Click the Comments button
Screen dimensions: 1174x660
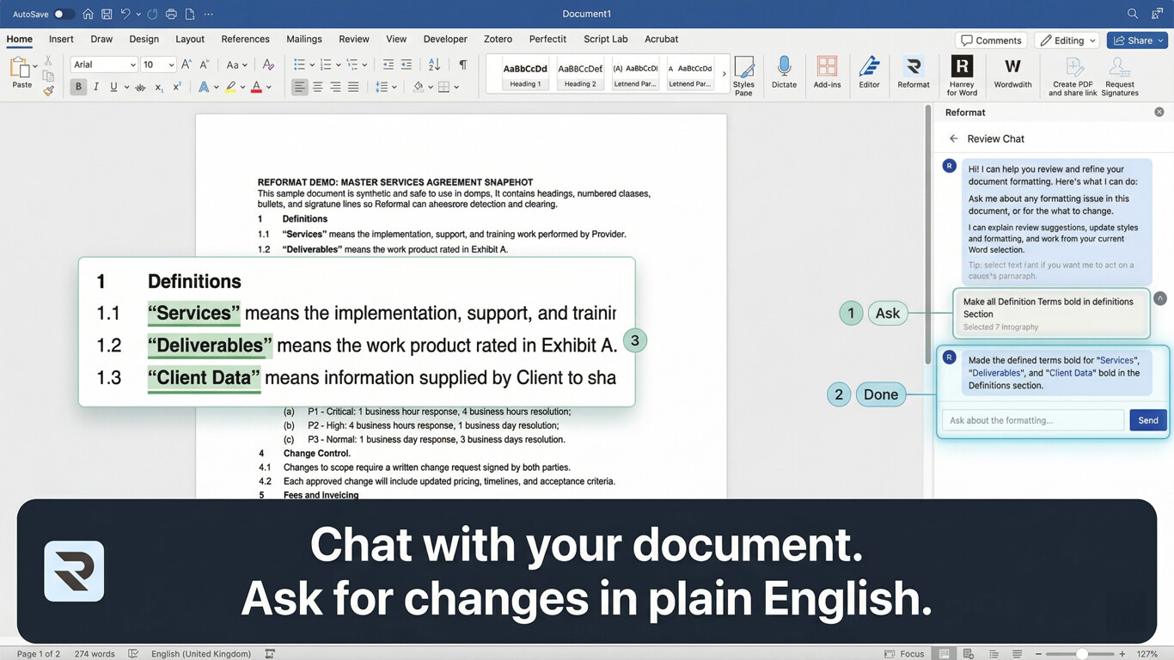coord(992,40)
